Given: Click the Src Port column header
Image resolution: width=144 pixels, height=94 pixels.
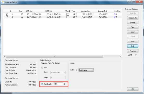Looking at the screenshot, I should coord(117,11).
